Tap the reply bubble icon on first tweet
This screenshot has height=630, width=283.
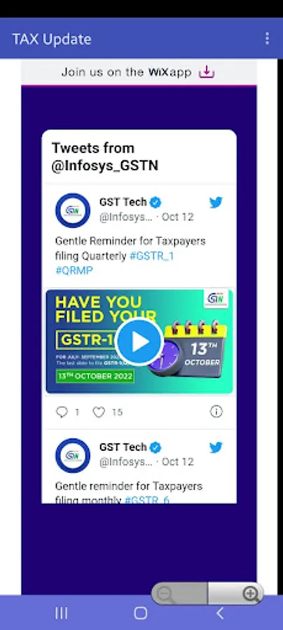(62, 412)
